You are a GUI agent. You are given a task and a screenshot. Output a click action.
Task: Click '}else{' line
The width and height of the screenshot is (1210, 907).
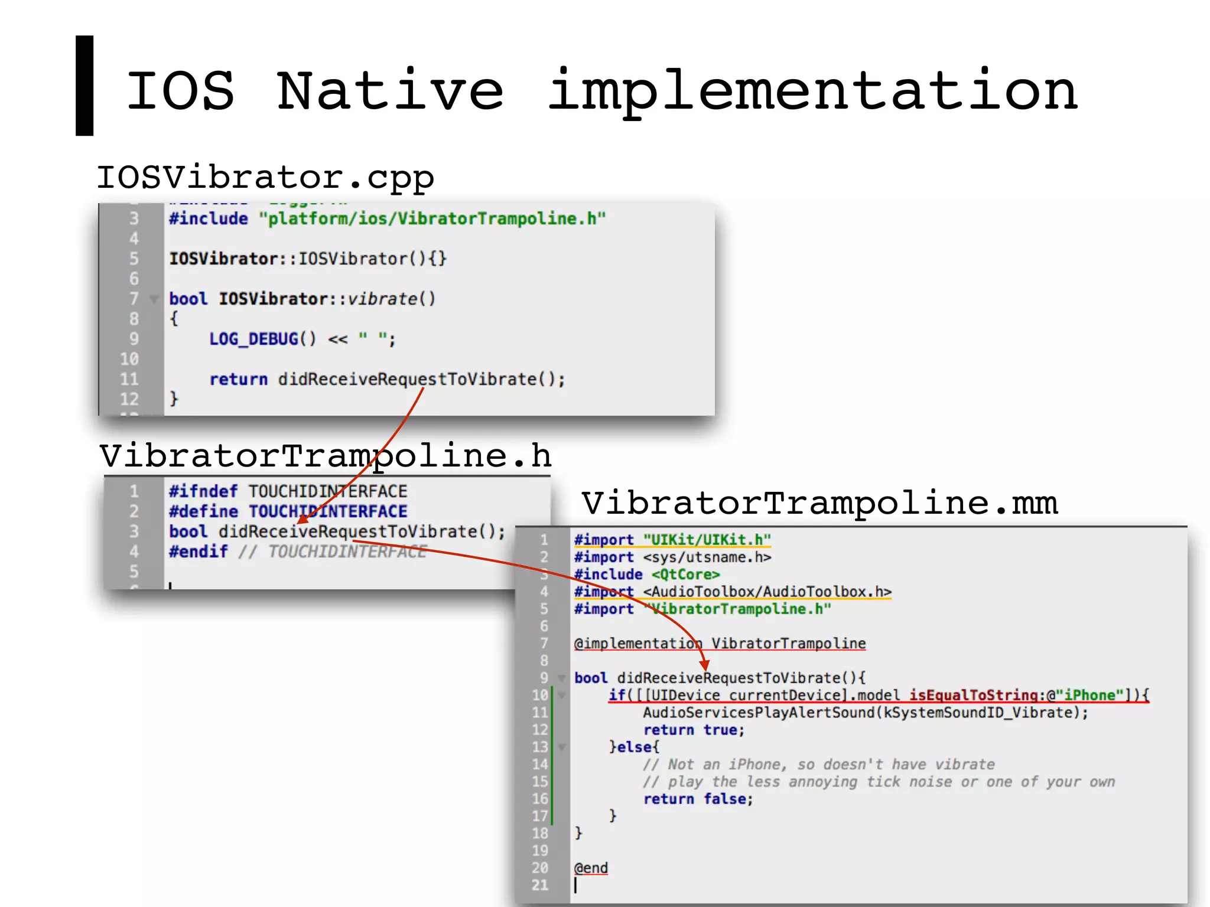point(634,747)
